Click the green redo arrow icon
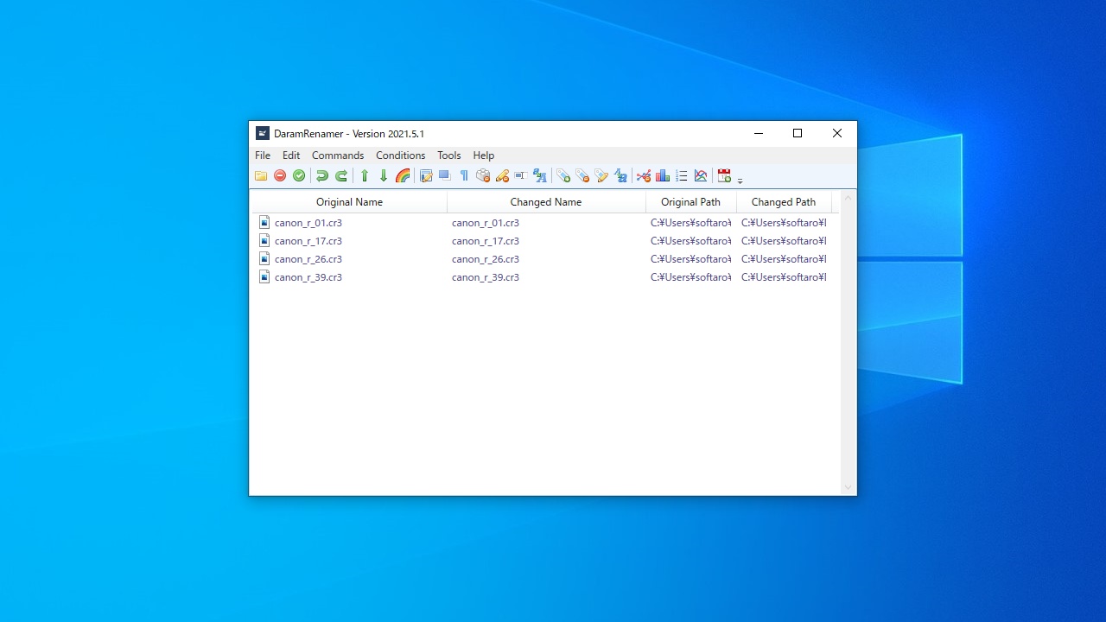The image size is (1106, 622). [x=341, y=176]
